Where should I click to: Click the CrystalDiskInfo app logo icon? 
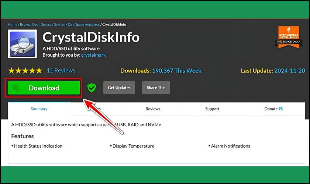[23, 44]
